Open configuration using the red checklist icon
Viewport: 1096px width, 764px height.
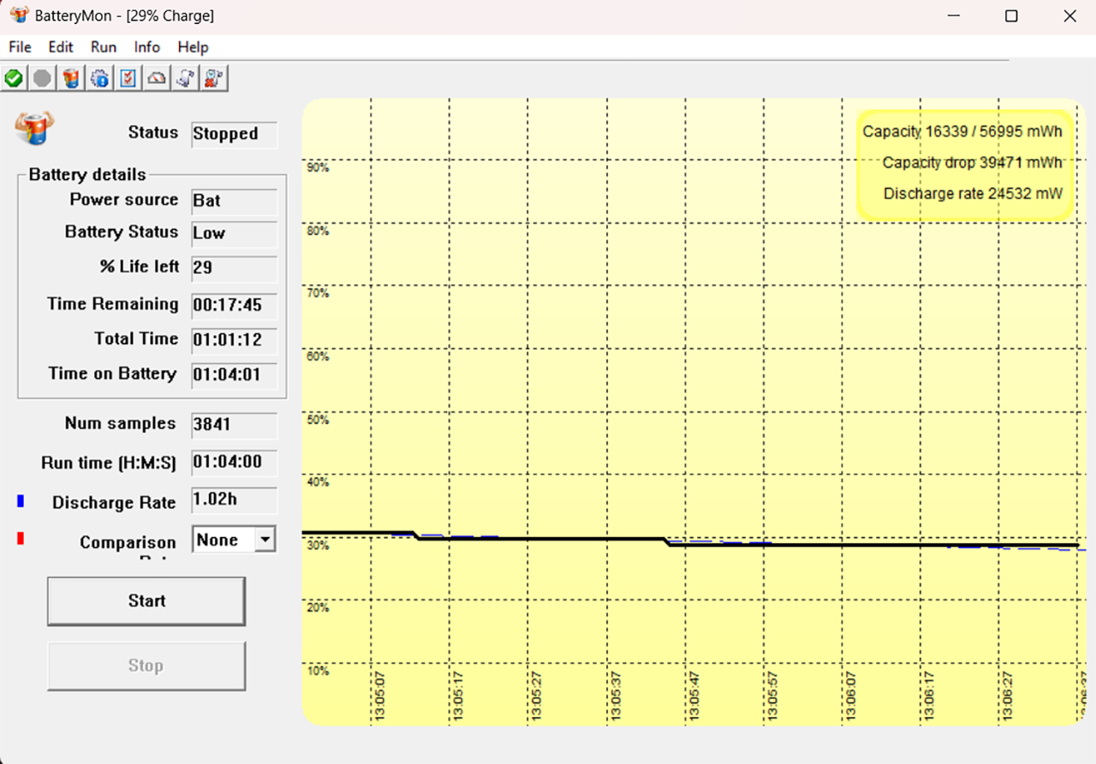[128, 79]
